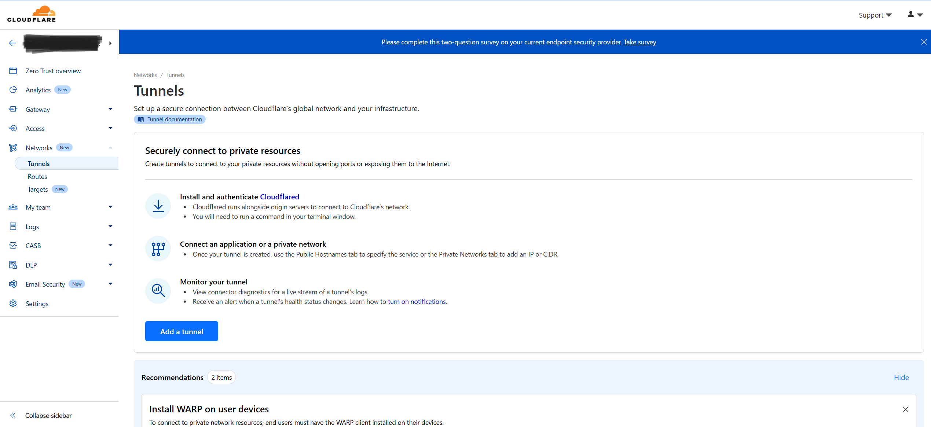
Task: Click the Analytics pie chart icon
Action: (x=13, y=90)
